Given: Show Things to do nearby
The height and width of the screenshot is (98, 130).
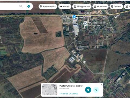Looking at the screenshot, I should tap(82, 7).
